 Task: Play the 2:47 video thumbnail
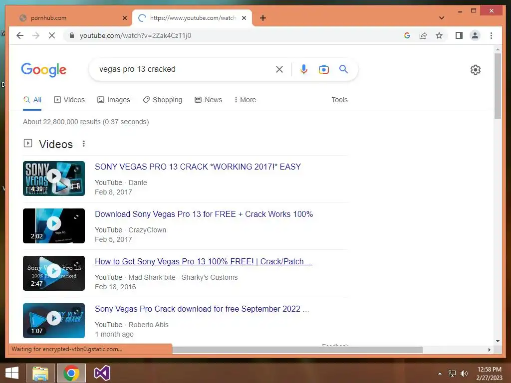pyautogui.click(x=54, y=273)
